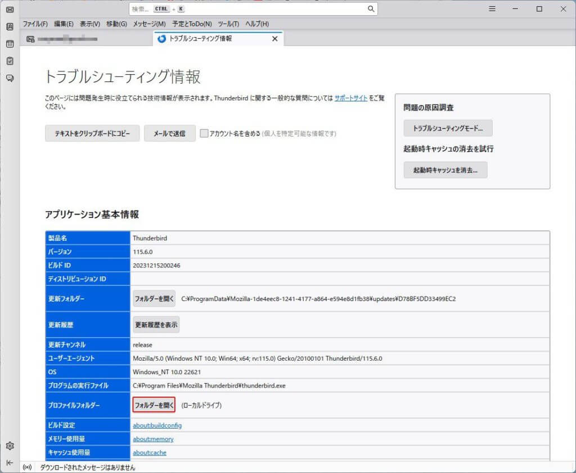Open the ツール(T) menu

pos(228,24)
